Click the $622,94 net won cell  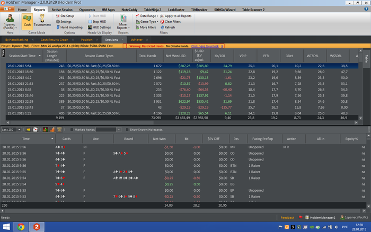(x=184, y=102)
